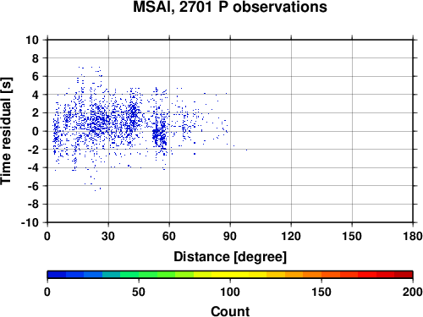
Task: Click x-axis tick label '30'
Action: click(x=108, y=236)
